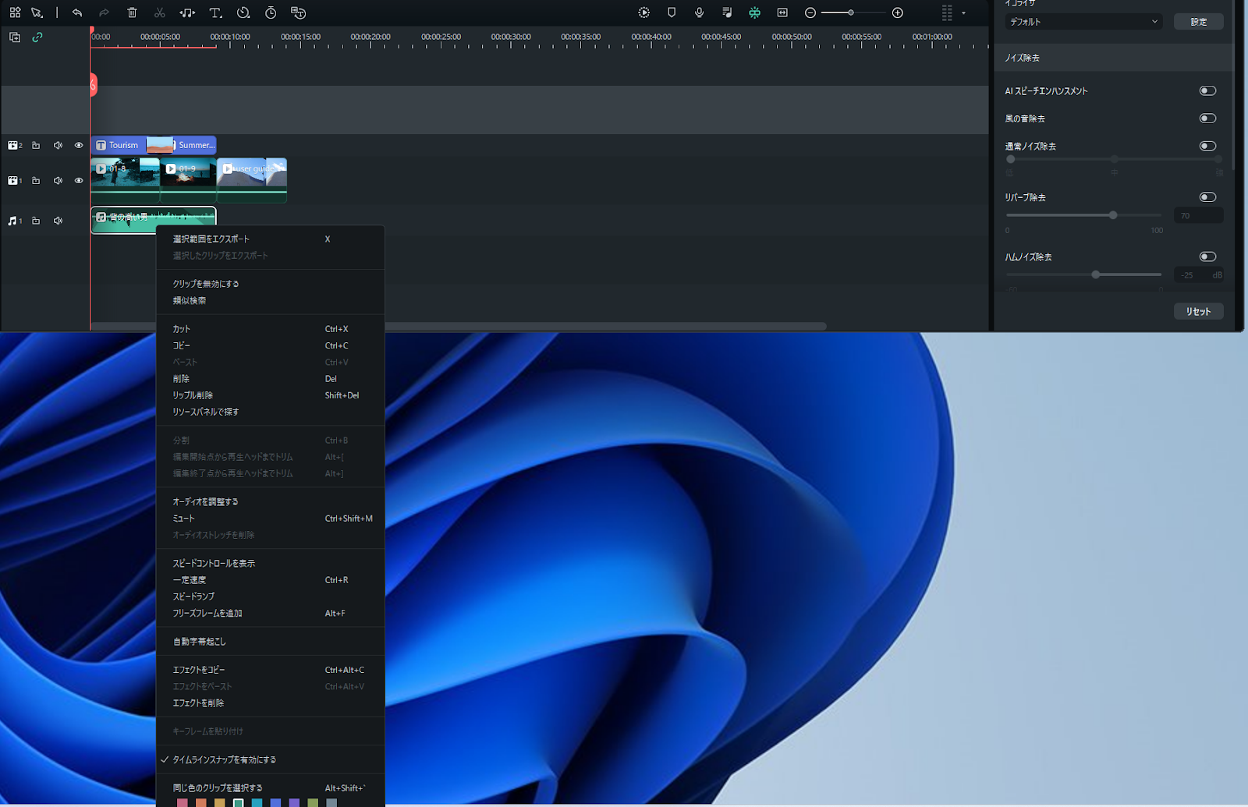This screenshot has height=807, width=1248.
Task: Choose the selection arrow tool
Action: (x=37, y=12)
